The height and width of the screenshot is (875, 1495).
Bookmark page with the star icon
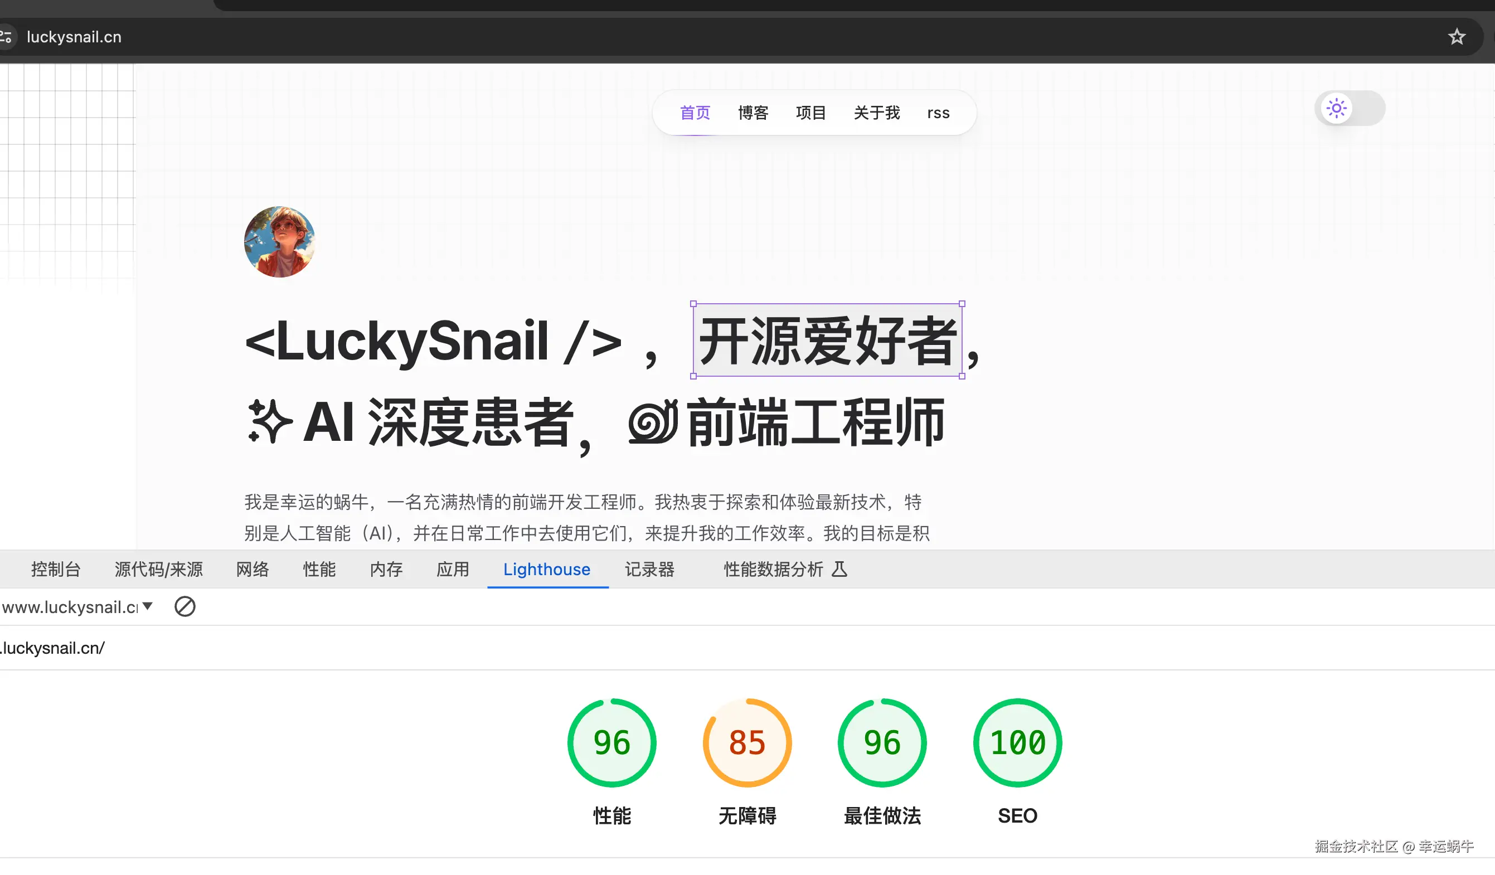point(1457,37)
